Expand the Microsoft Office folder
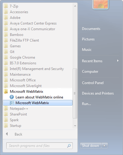 (x=23, y=80)
